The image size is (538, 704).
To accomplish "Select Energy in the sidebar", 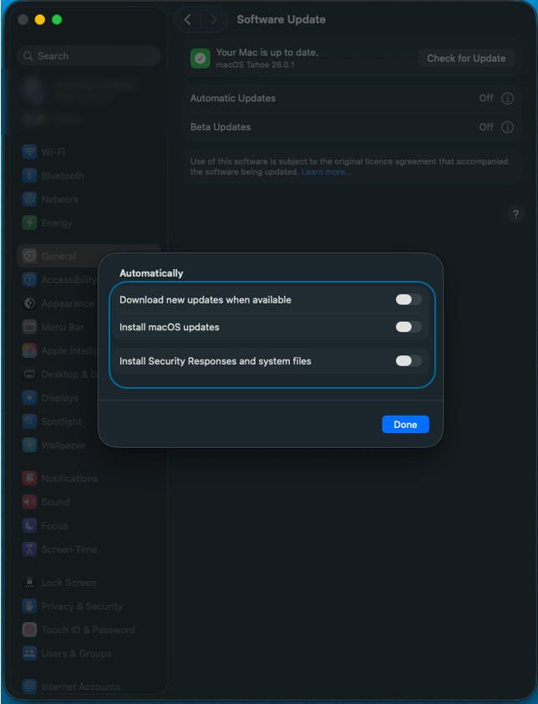I will 57,223.
